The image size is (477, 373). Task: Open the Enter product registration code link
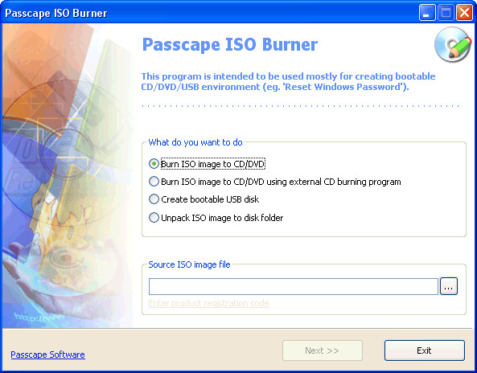coord(208,303)
